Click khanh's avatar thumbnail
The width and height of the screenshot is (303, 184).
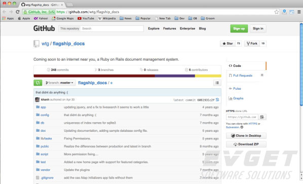coord(37,100)
